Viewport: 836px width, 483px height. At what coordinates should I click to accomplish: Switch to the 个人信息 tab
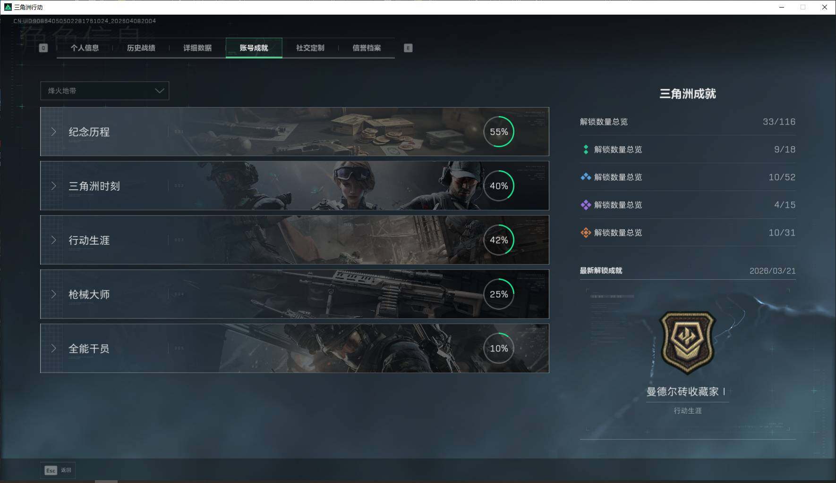click(85, 48)
